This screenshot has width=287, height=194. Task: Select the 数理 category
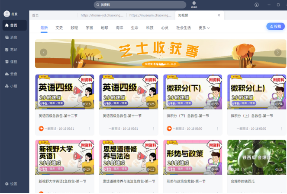[74, 28]
